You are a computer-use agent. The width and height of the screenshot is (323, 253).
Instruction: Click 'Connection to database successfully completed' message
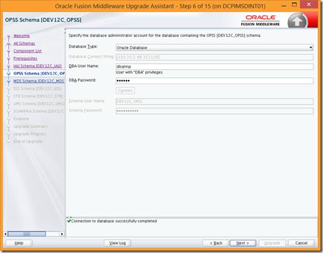coord(114,221)
